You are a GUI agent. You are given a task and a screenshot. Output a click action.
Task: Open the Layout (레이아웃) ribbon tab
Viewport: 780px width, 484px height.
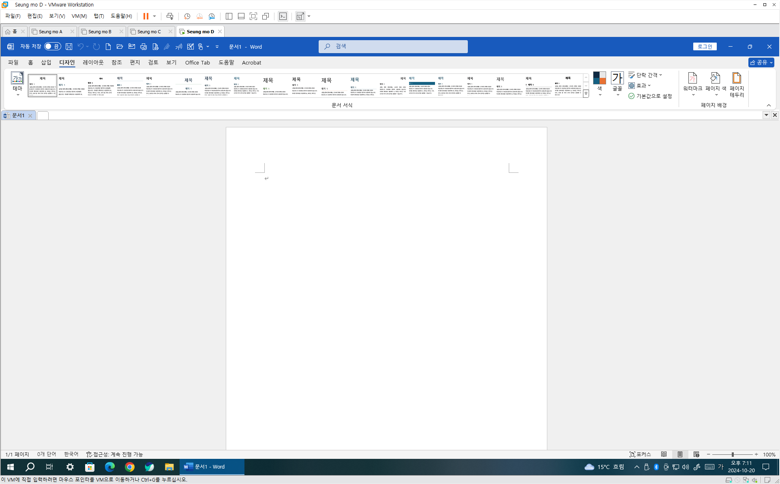93,62
